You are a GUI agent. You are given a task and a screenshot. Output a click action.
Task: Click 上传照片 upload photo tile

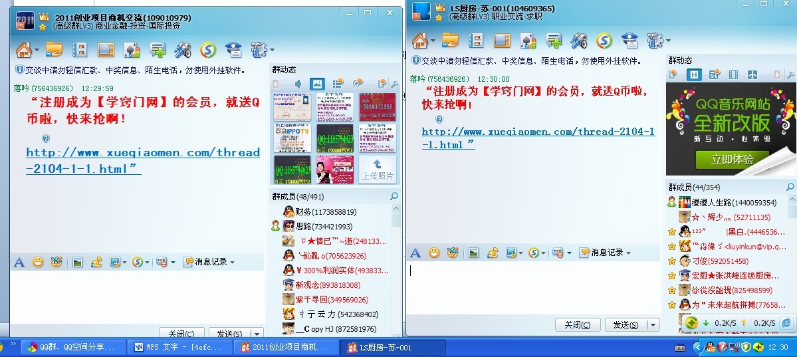click(x=377, y=170)
